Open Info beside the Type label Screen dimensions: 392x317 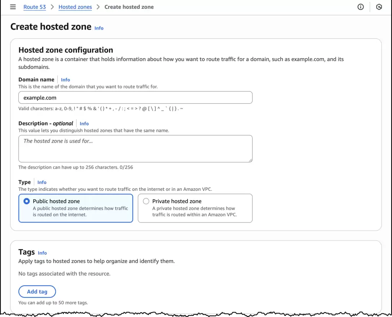pyautogui.click(x=42, y=182)
